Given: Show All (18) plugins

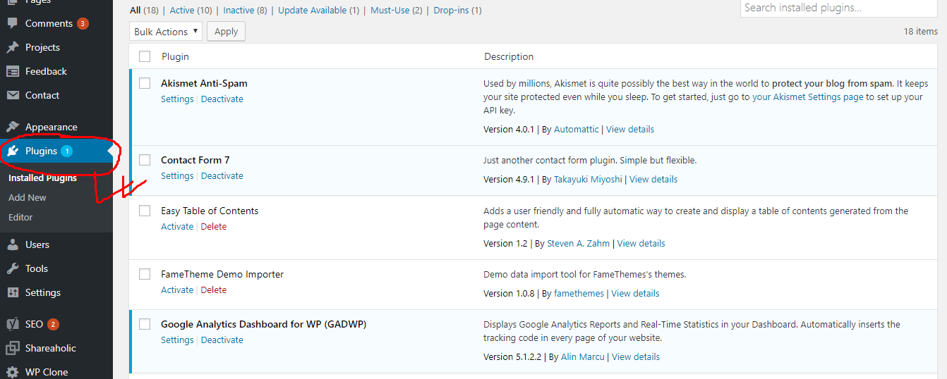Looking at the screenshot, I should pos(144,10).
